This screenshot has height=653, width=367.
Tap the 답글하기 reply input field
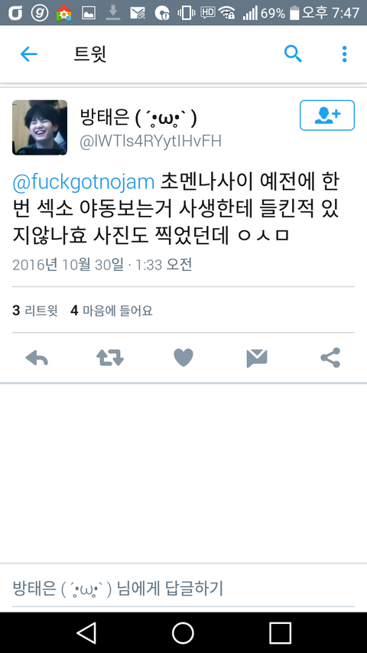tap(183, 589)
